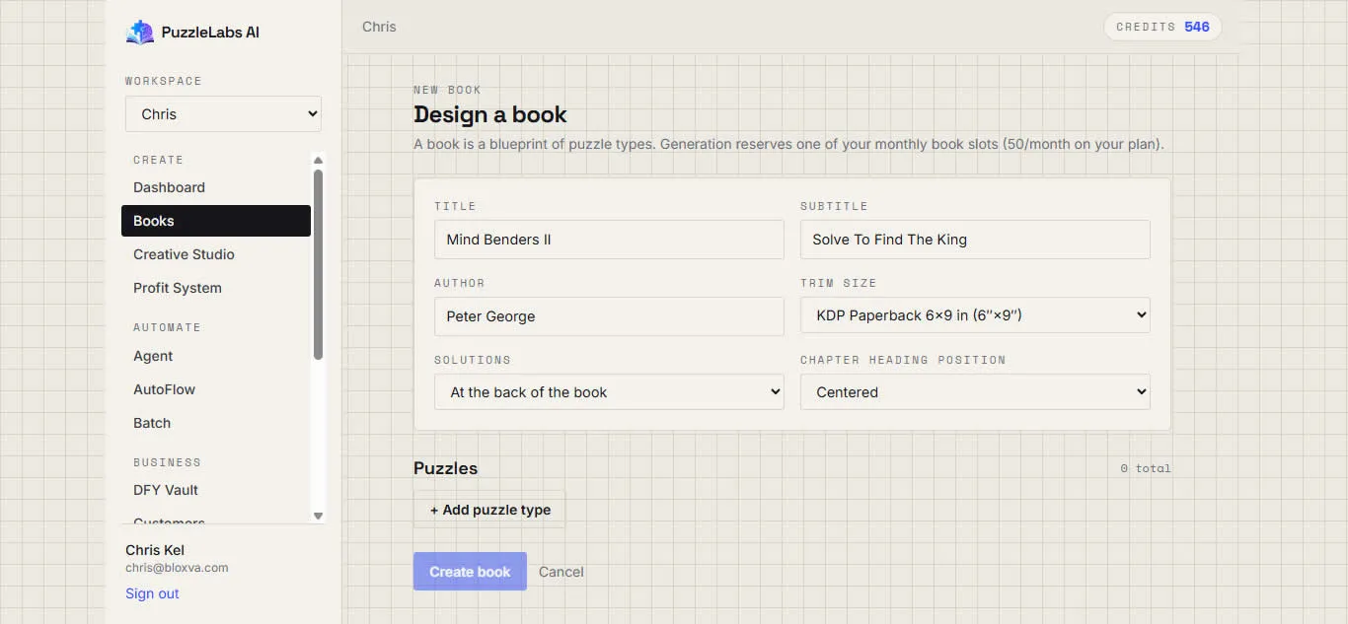Click the Subtitle input field
This screenshot has width=1348, height=624.
[975, 240]
